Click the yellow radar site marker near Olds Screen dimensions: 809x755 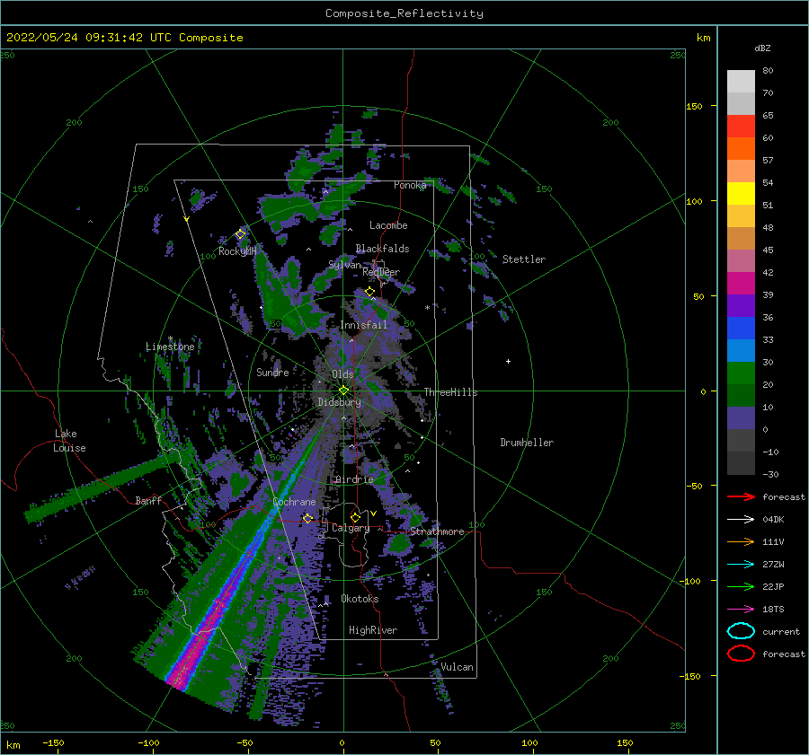(x=343, y=391)
